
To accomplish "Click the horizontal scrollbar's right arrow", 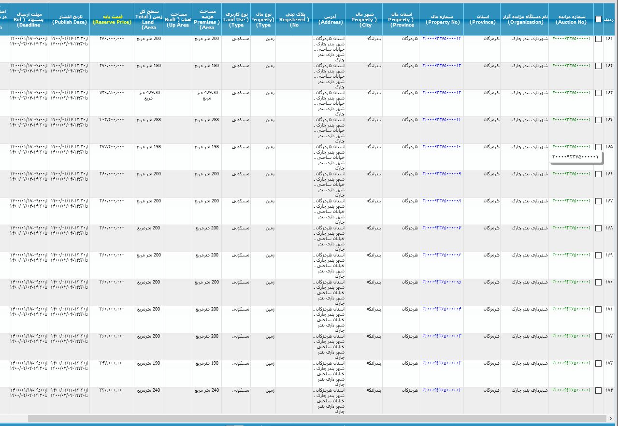I will [611, 418].
